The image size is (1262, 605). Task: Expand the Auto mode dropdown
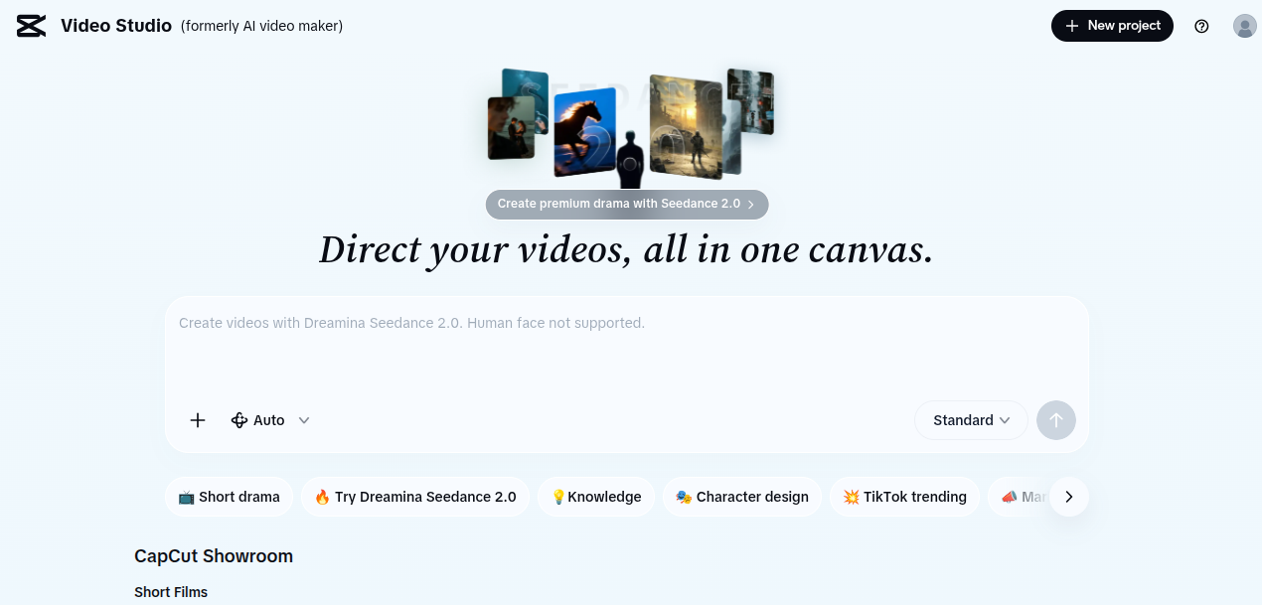[x=270, y=420]
